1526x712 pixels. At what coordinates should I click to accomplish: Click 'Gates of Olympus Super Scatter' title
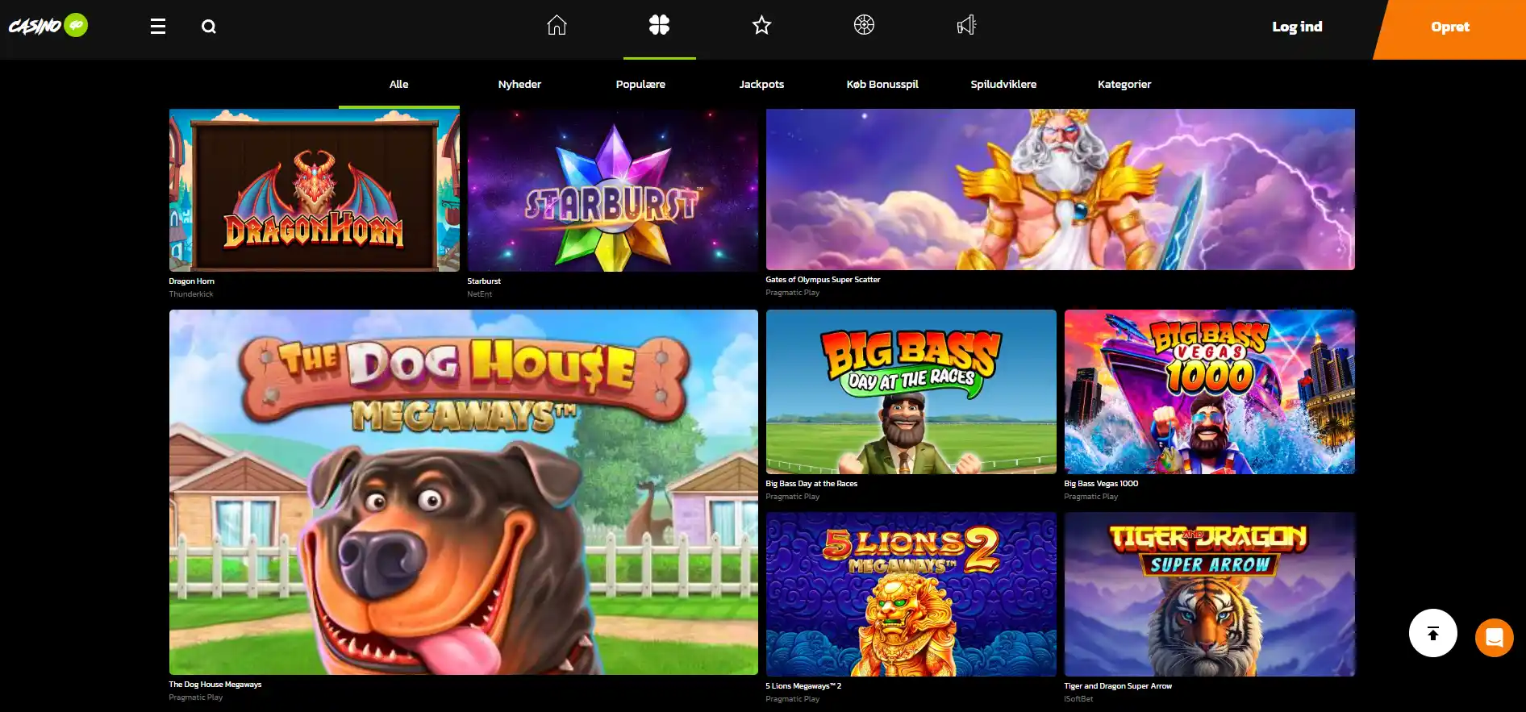[x=823, y=280]
